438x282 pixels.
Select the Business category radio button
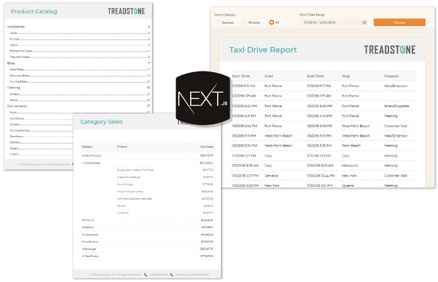tap(218, 23)
